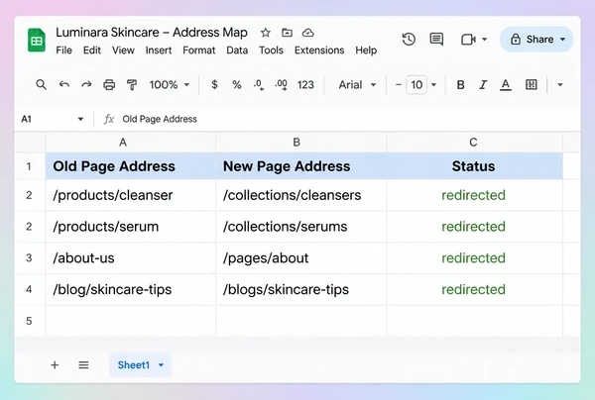
Task: Redo the last action
Action: (86, 85)
